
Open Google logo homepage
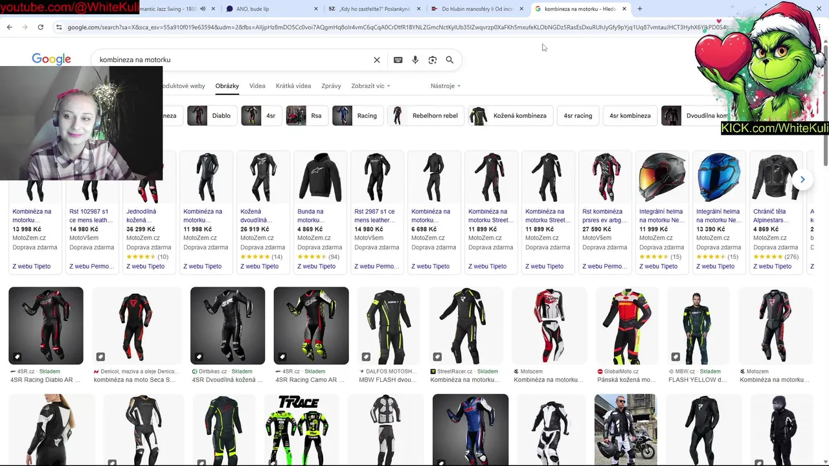pos(51,59)
